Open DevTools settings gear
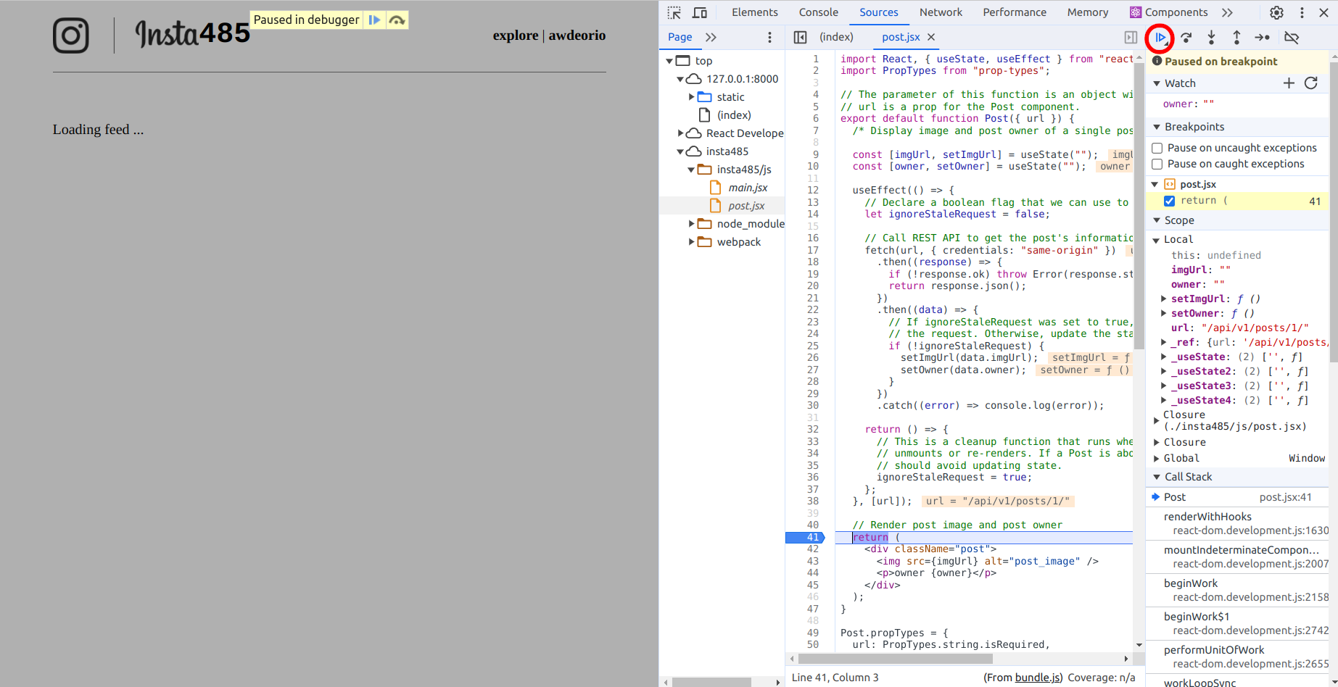 click(1276, 12)
